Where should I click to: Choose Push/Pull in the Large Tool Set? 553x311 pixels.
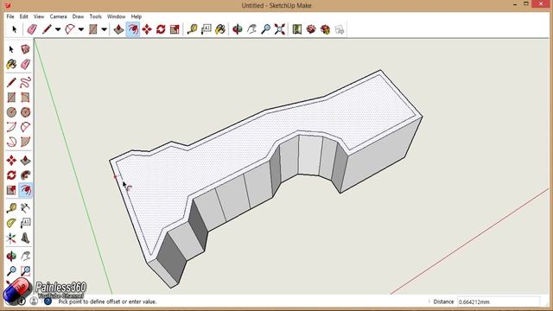tap(25, 160)
